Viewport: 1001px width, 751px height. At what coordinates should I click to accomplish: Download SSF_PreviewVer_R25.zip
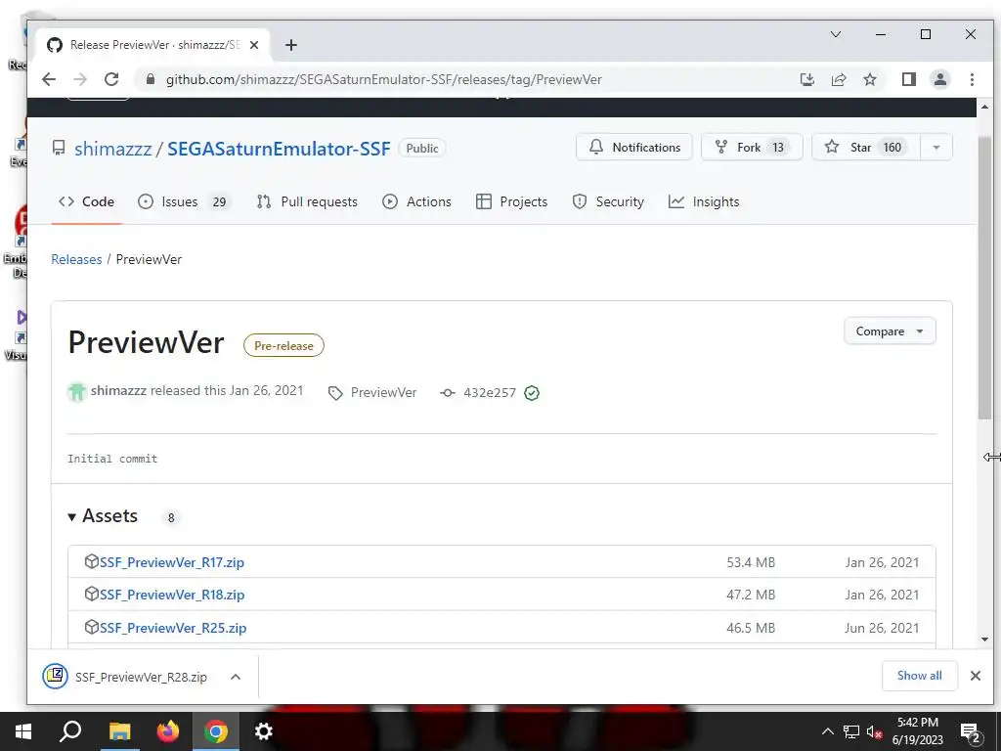click(x=173, y=628)
